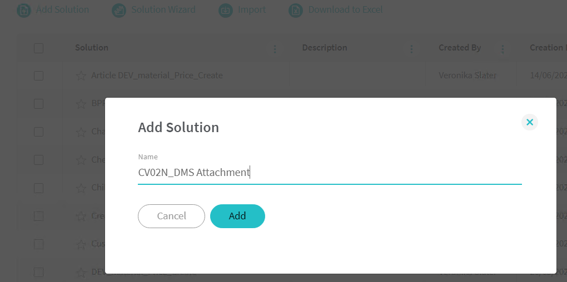Click the Add Solution icon
This screenshot has width=567, height=282.
tap(24, 10)
